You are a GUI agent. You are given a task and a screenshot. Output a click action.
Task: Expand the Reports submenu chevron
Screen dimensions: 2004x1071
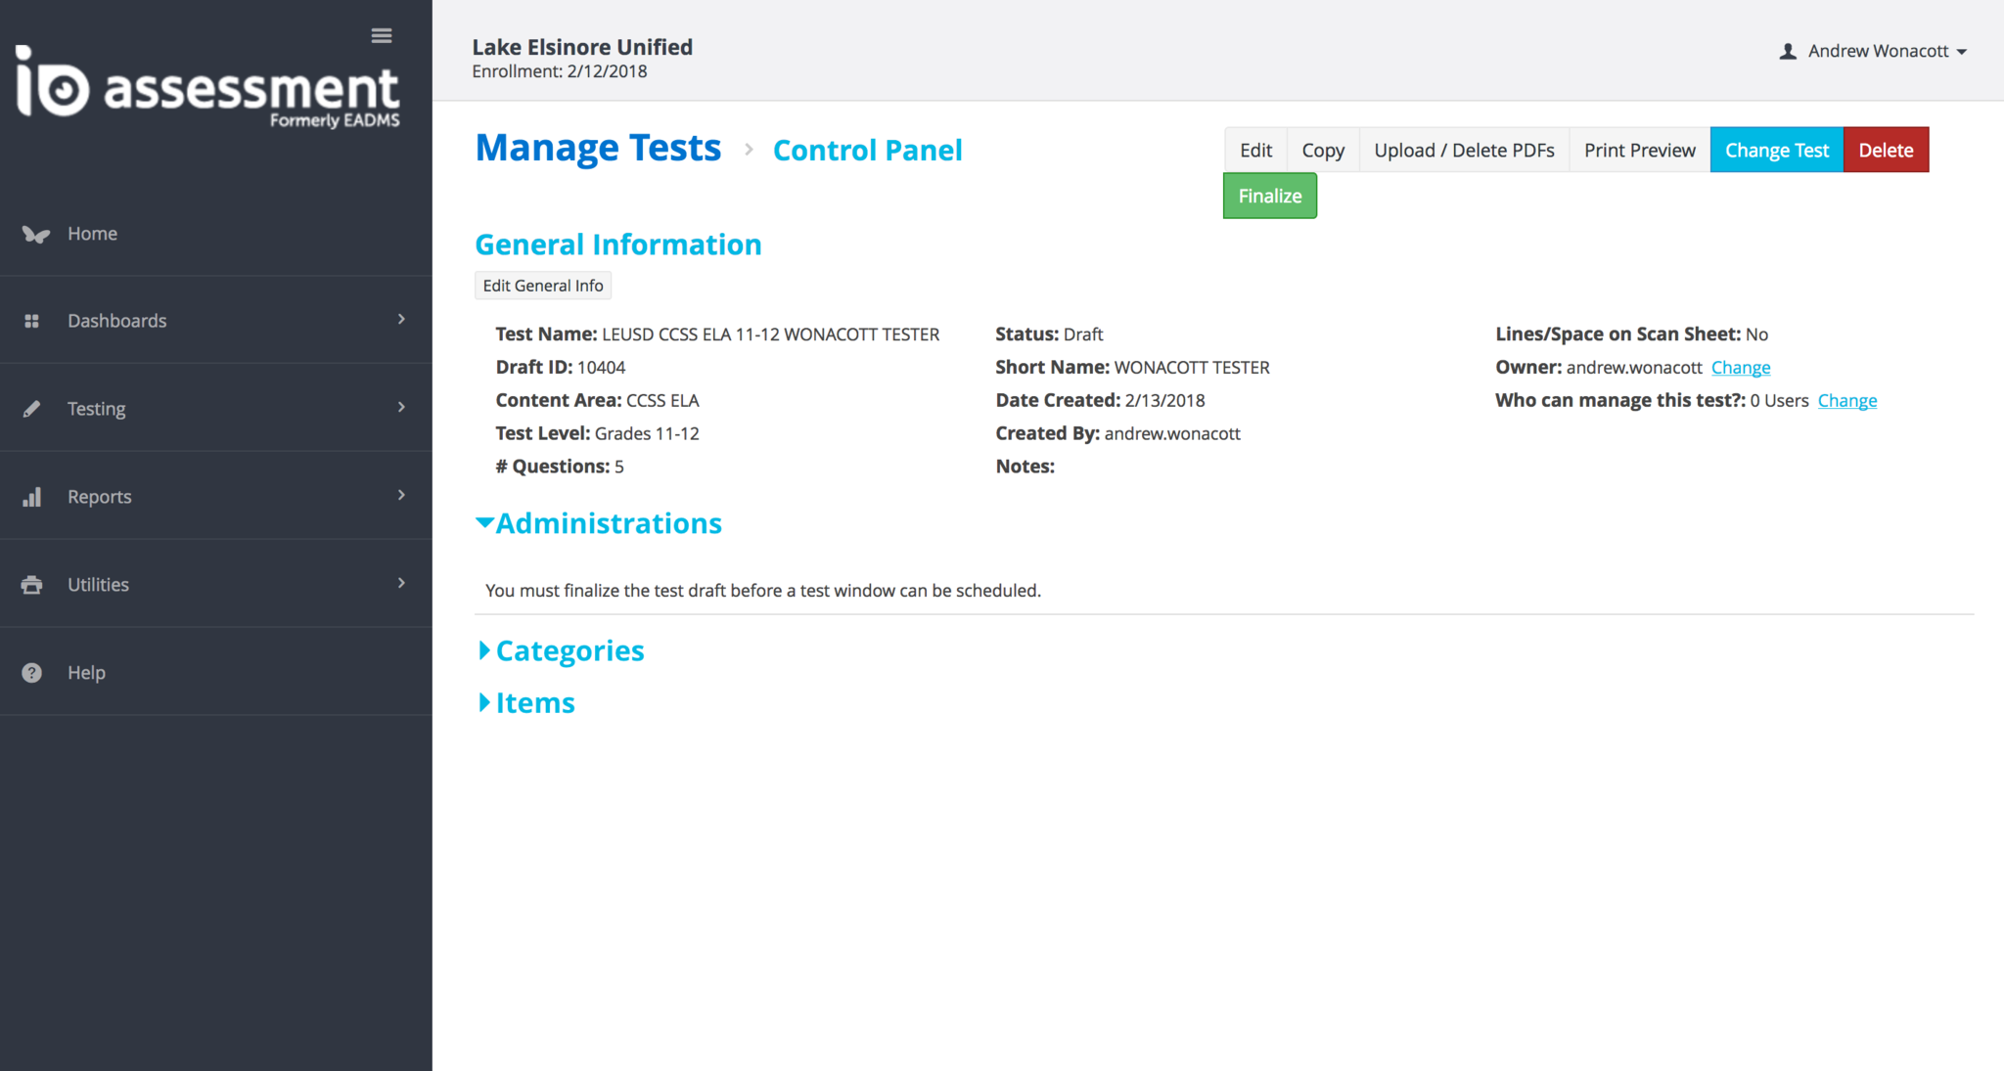coord(401,495)
